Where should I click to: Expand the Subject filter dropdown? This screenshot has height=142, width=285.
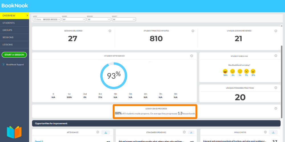tap(124, 19)
